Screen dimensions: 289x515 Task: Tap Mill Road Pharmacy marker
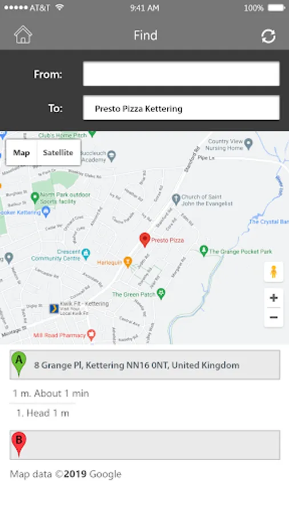91,335
